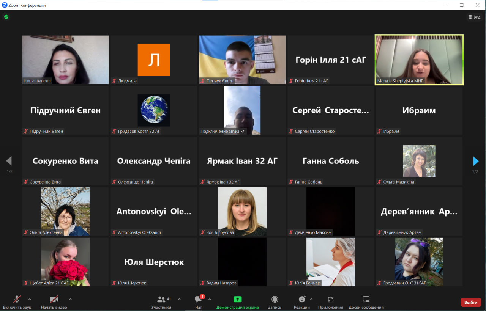Click Сергей Старостенко participant tile
This screenshot has height=311, width=486.
click(331, 110)
